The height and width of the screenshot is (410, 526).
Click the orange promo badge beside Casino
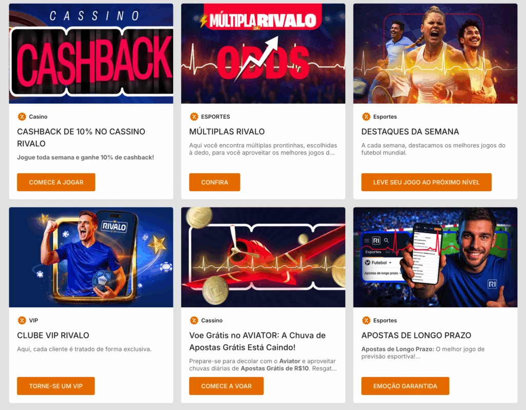tap(22, 117)
